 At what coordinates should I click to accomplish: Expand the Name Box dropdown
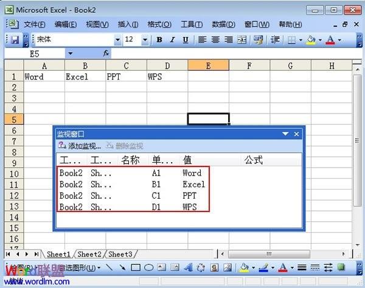pyautogui.click(x=71, y=53)
